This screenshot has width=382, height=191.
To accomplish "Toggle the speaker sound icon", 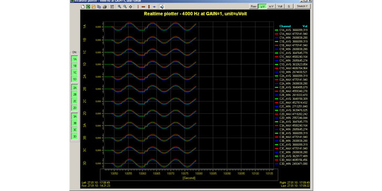I will click(x=162, y=7).
